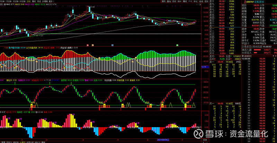Screen dimensions: 277x143
Task: Click the 卖均 10.45 value
Action: (222, 56)
